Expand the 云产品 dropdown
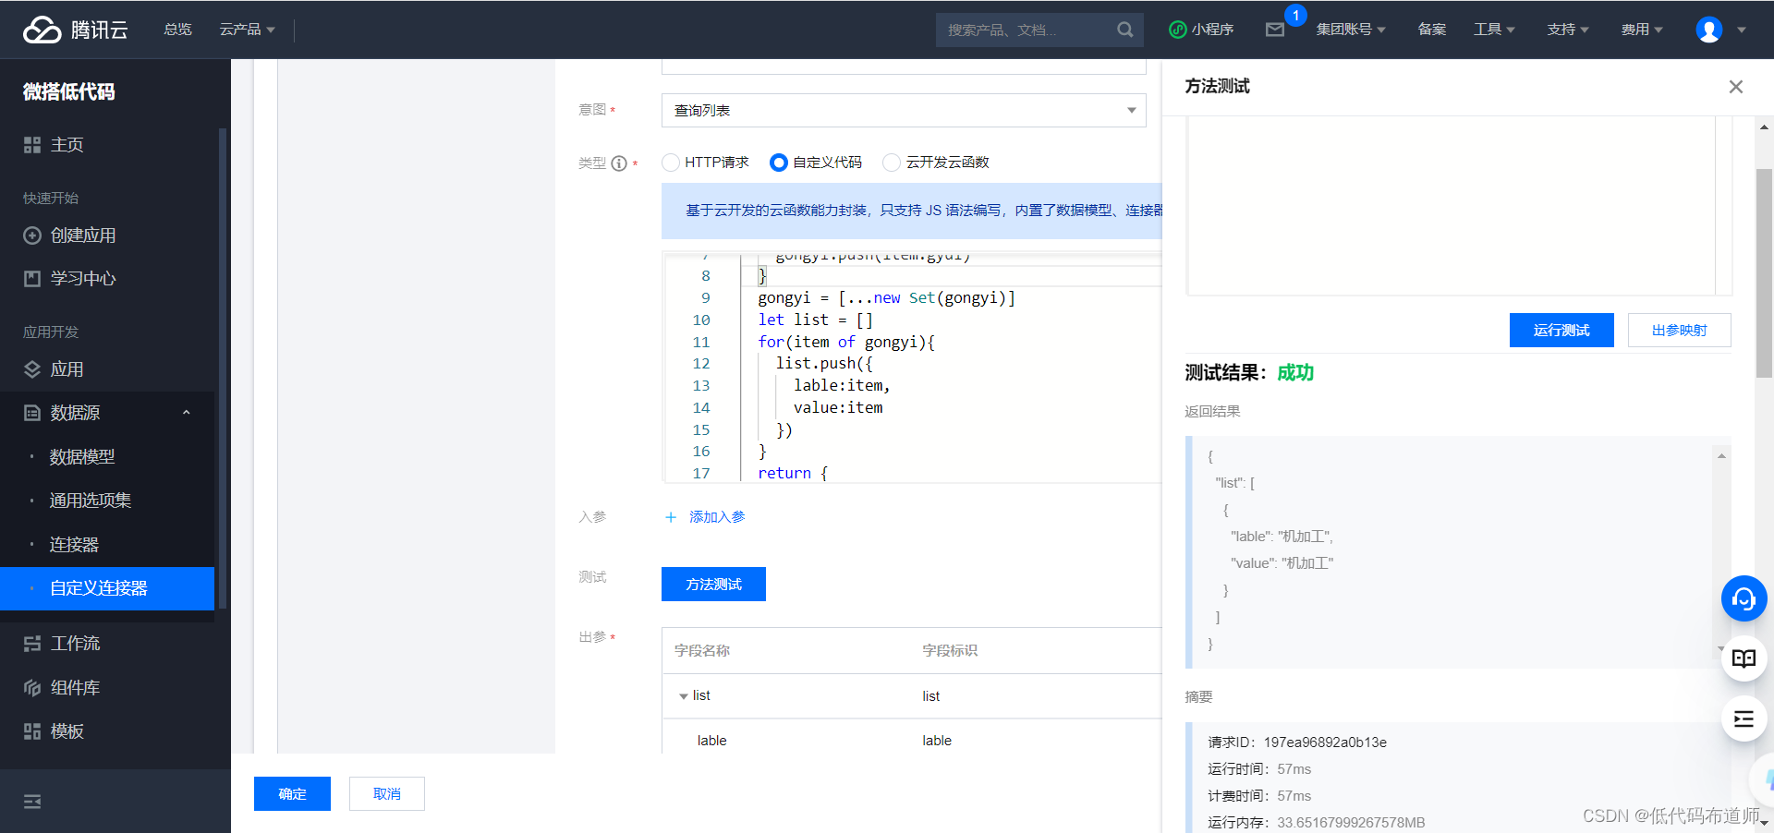 (x=247, y=30)
